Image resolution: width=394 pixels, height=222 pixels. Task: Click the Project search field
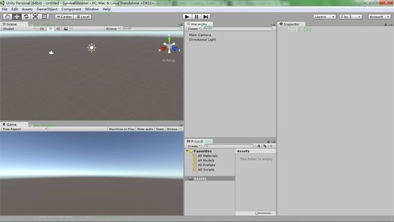229,146
